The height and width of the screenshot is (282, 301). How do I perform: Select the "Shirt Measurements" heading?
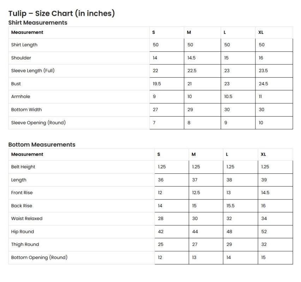coord(38,23)
